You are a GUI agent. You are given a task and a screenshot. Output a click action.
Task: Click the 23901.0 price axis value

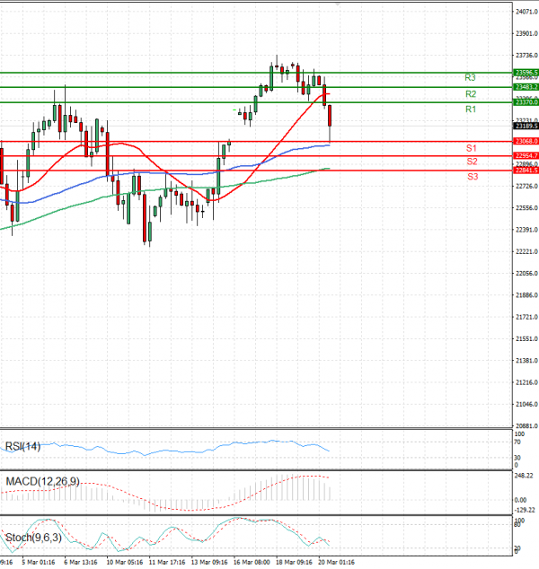tap(526, 34)
